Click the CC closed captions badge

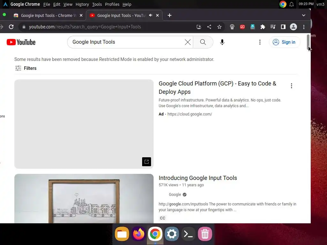pos(163,218)
